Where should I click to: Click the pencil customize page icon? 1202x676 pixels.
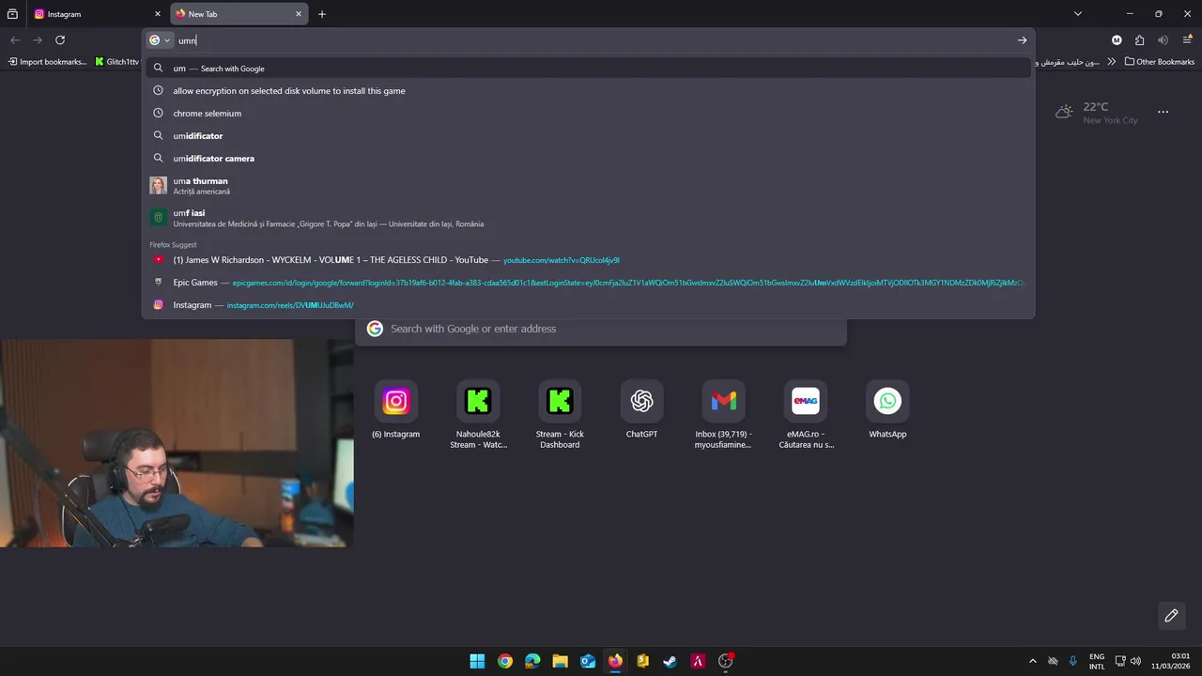coord(1171,616)
